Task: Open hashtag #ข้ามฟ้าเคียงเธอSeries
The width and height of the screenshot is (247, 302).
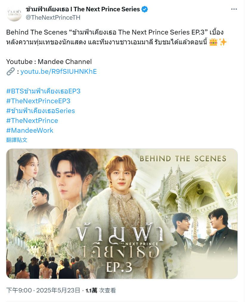Action: coord(40,111)
